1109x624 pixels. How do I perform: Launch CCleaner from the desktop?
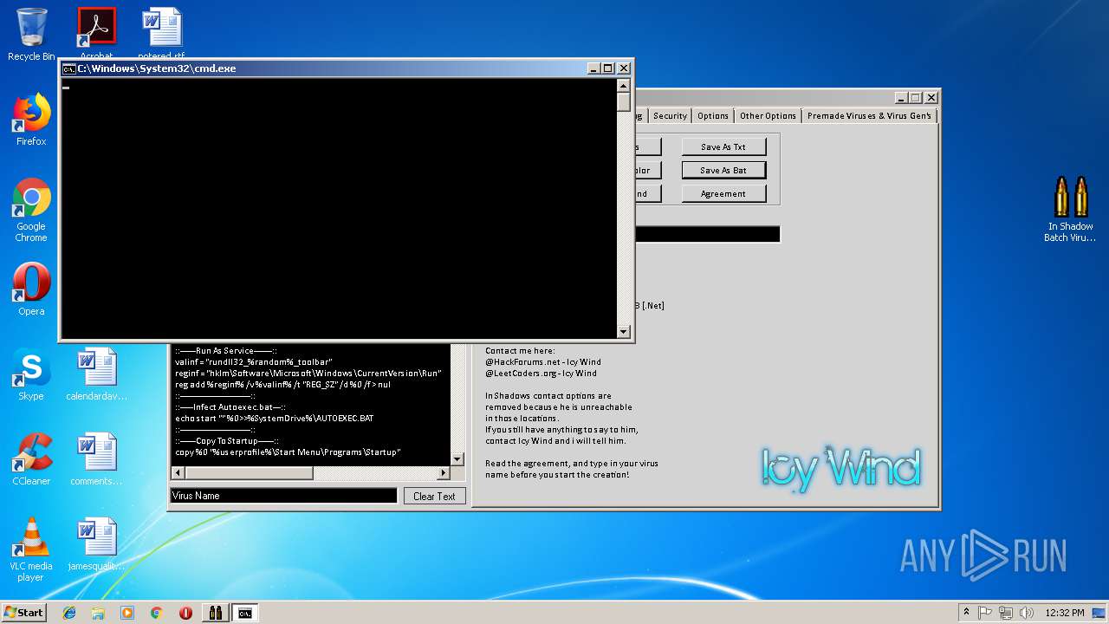coord(31,459)
